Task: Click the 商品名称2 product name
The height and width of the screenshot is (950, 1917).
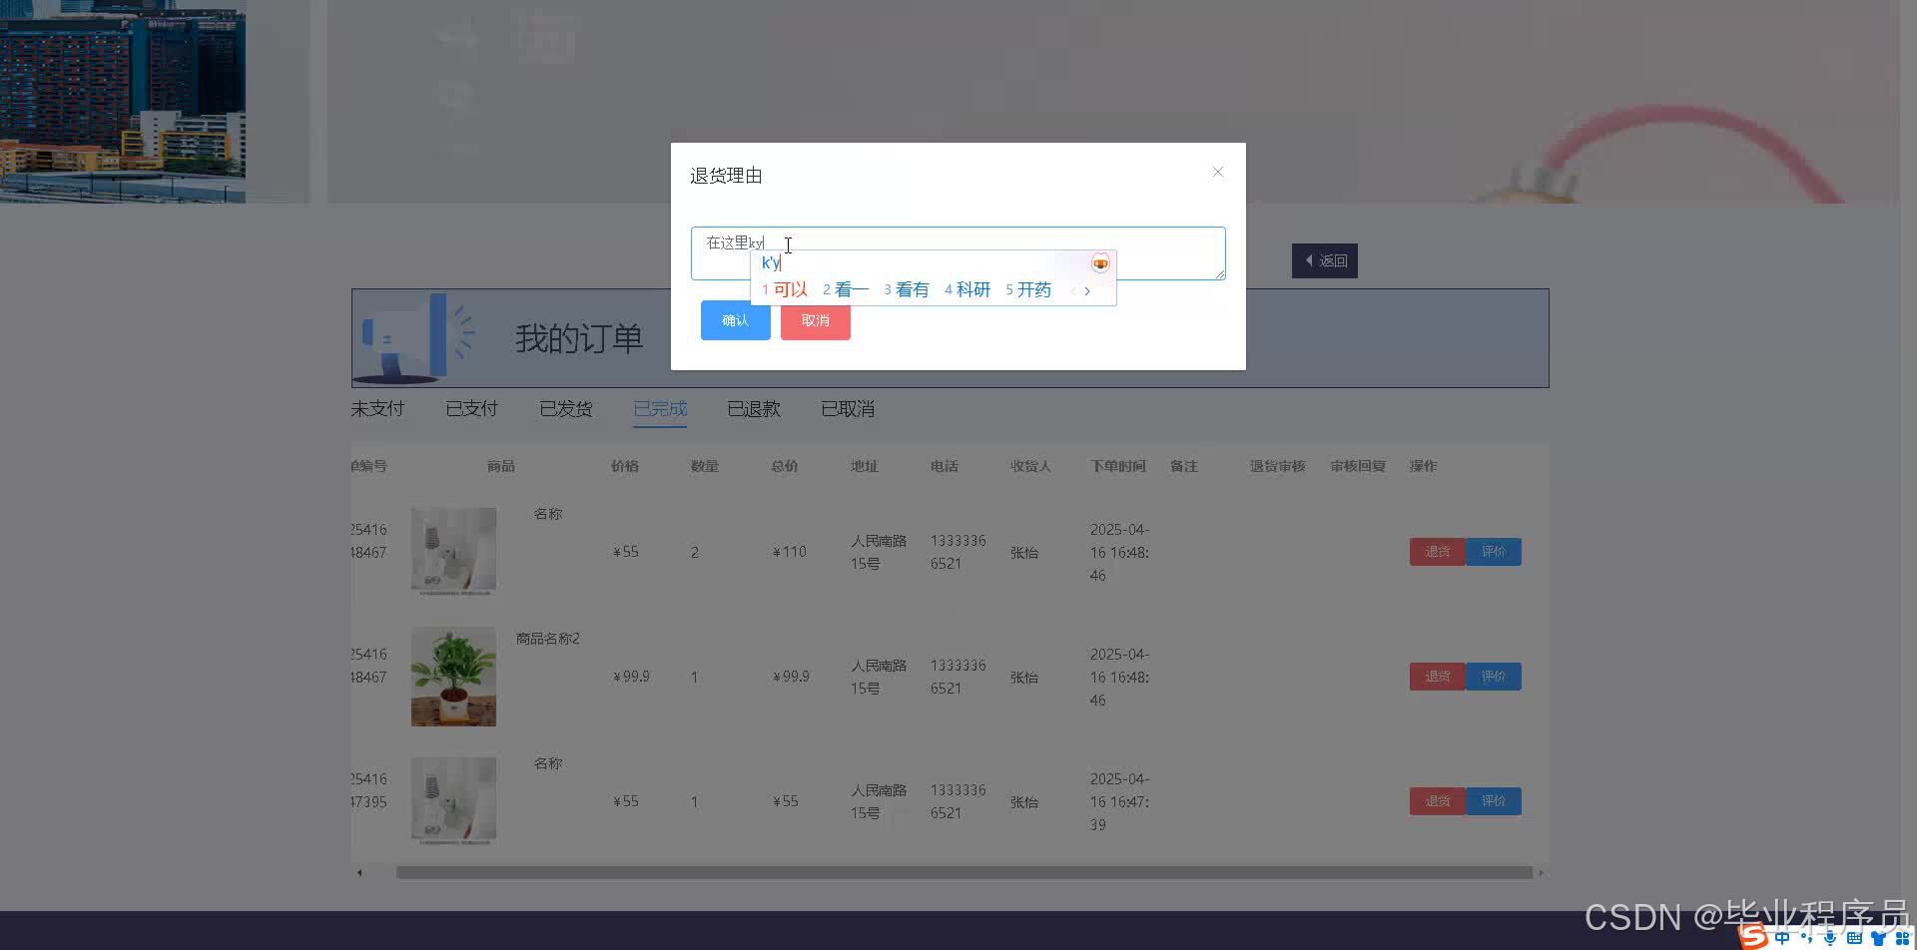Action: point(547,639)
